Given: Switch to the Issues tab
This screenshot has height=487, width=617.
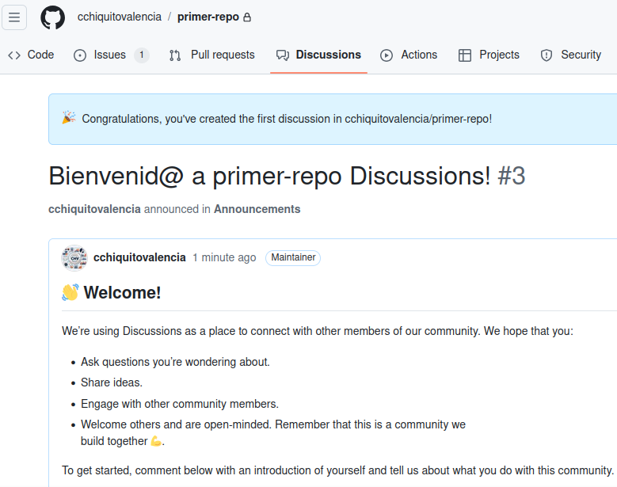Looking at the screenshot, I should coord(112,55).
